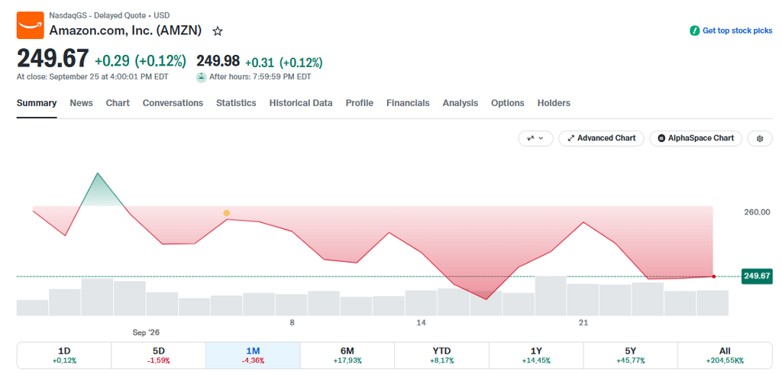Select the 6M time range
The width and height of the screenshot is (782, 375).
pos(347,355)
